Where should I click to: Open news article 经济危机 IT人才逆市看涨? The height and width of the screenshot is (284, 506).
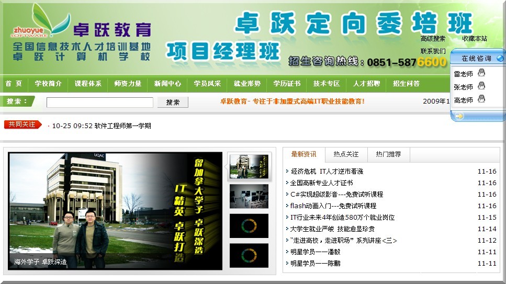(x=327, y=172)
